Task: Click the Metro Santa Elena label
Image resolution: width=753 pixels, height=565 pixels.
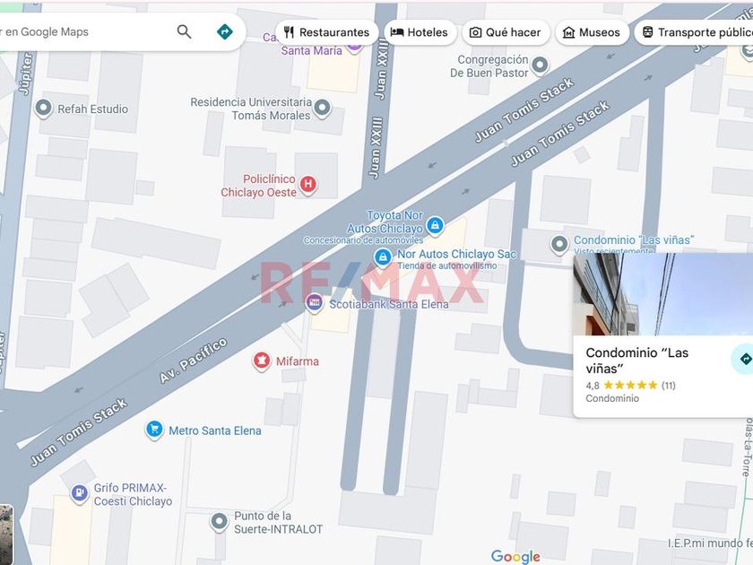Action: click(x=214, y=430)
